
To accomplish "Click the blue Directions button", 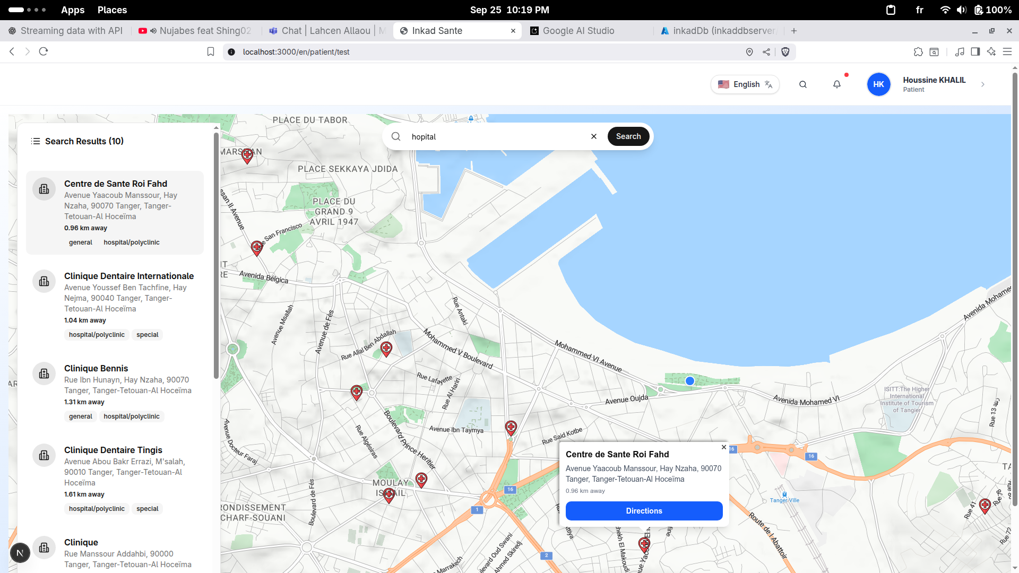I will 644,511.
